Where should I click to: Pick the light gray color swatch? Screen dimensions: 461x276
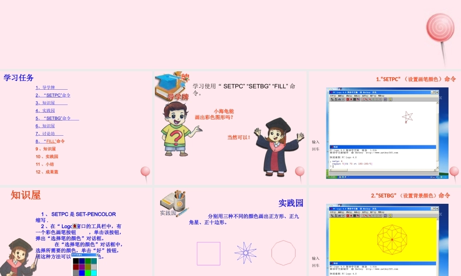(94, 267)
